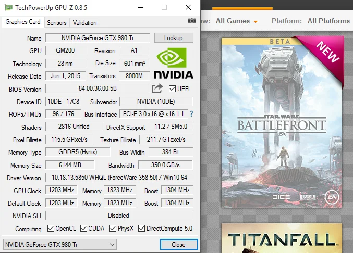The height and width of the screenshot is (253, 353).
Task: Minimize the GPU-Z window
Action: point(141,7)
